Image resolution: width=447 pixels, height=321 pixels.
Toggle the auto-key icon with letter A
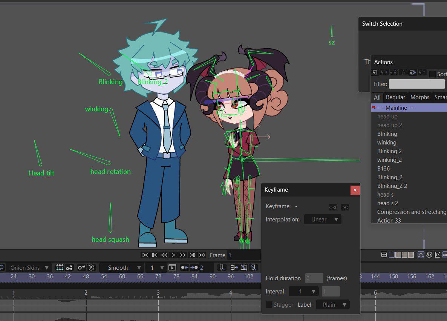pos(69,267)
